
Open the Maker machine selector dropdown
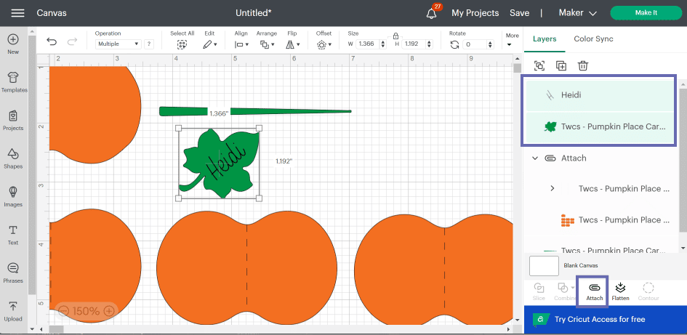click(577, 12)
